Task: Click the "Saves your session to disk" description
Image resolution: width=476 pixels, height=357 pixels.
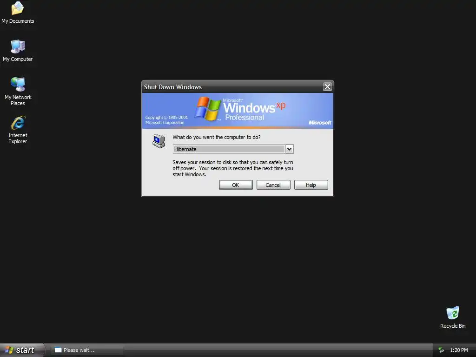Action: [233, 168]
